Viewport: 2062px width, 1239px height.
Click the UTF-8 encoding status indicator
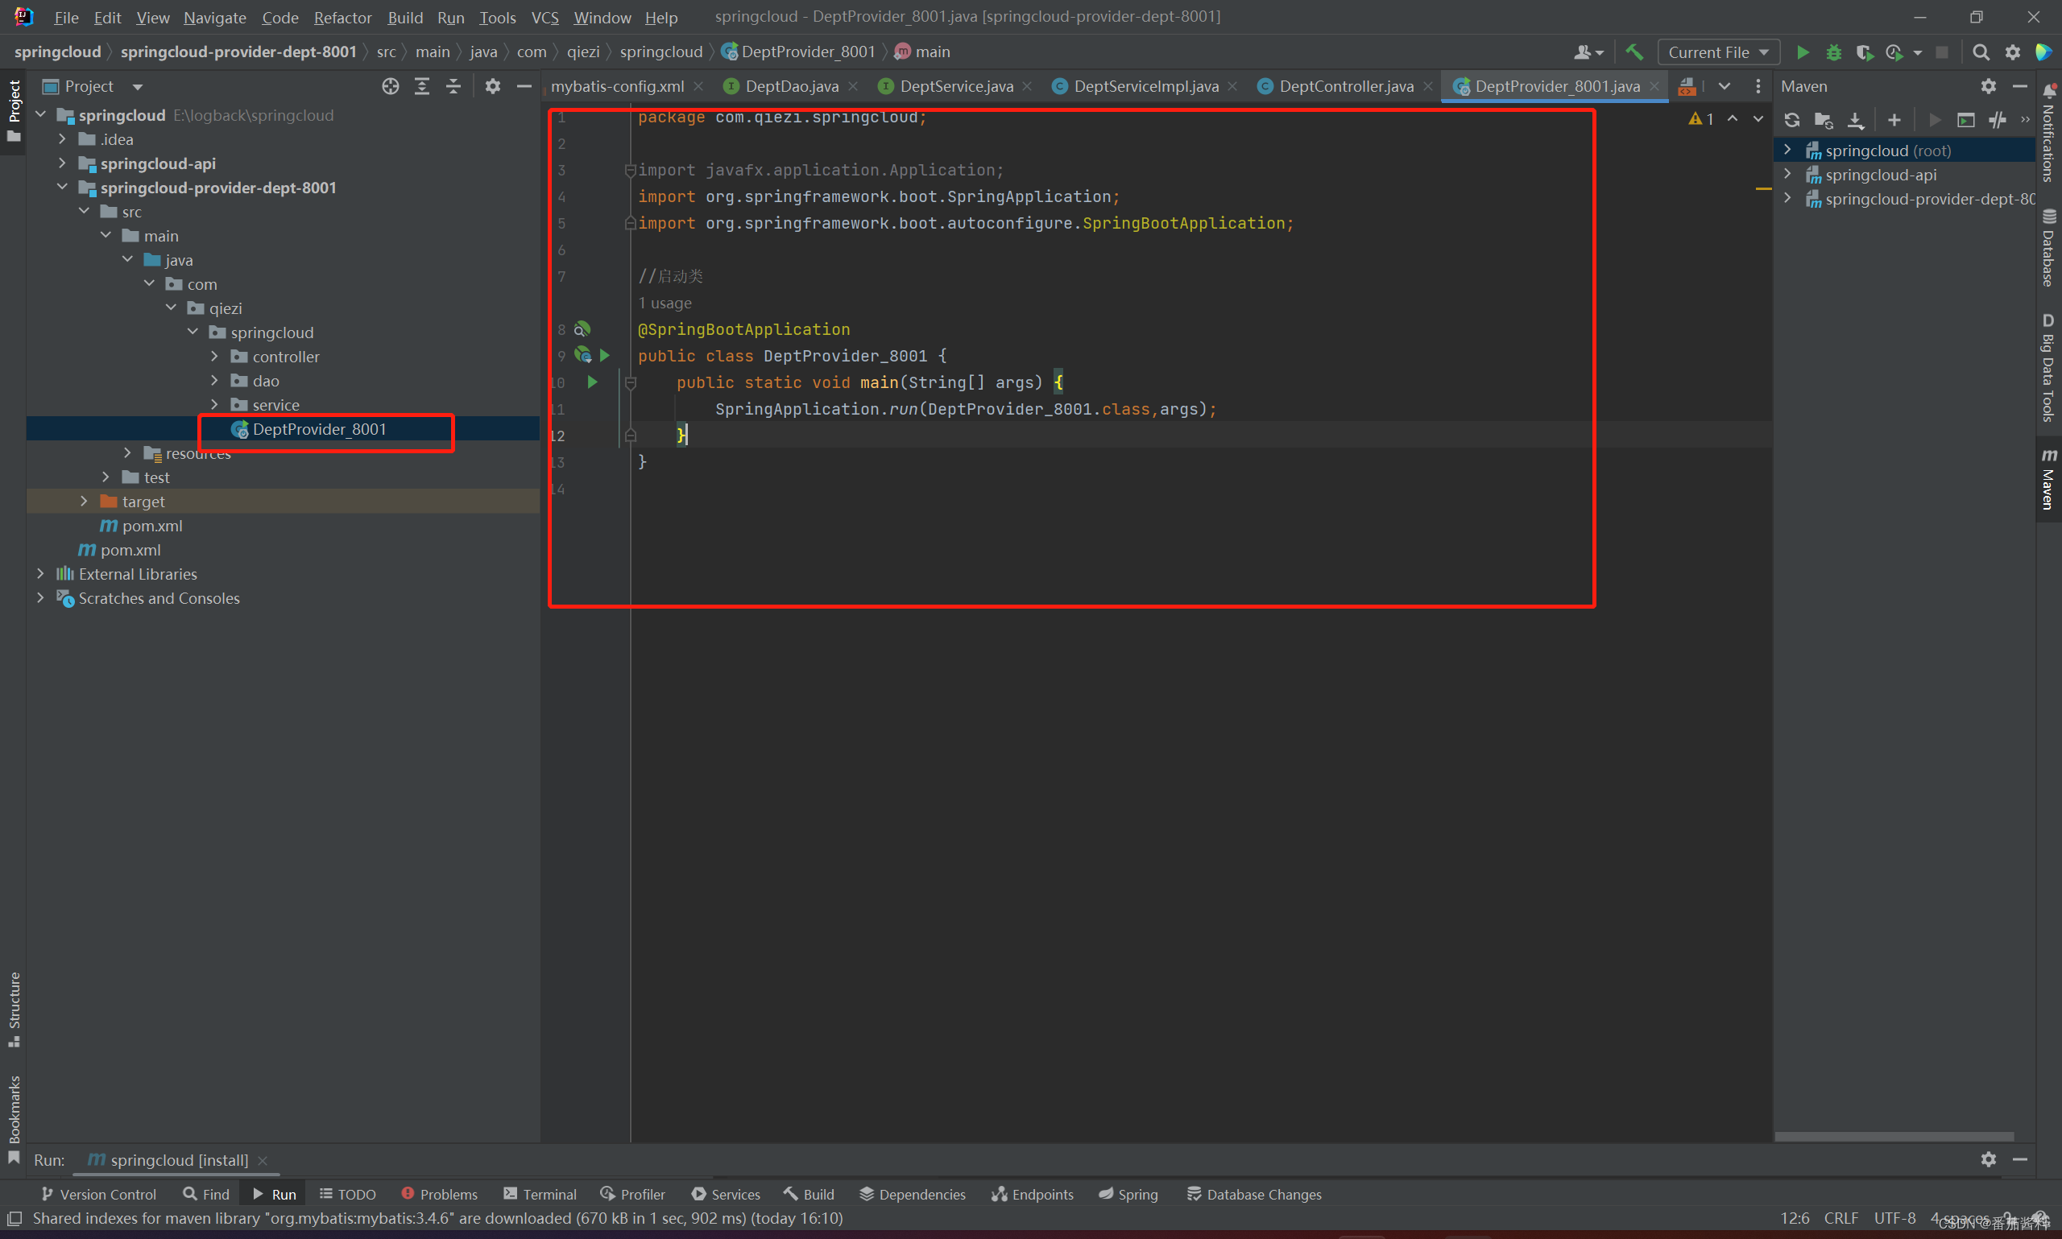[1894, 1218]
